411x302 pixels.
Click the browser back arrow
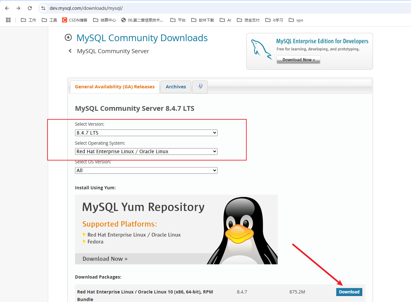pyautogui.click(x=7, y=8)
